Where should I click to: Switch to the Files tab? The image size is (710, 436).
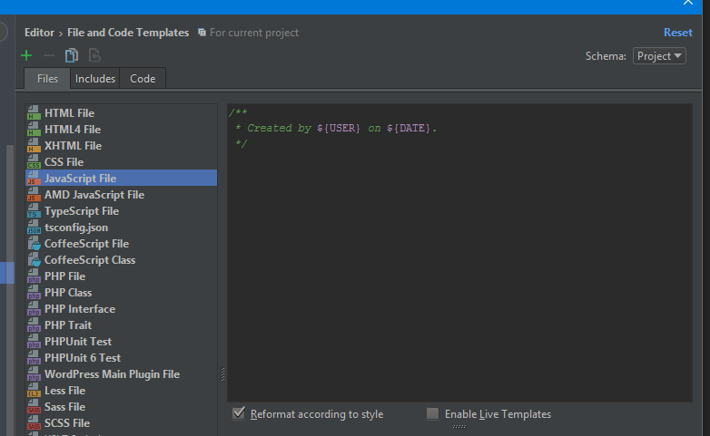[x=47, y=79]
